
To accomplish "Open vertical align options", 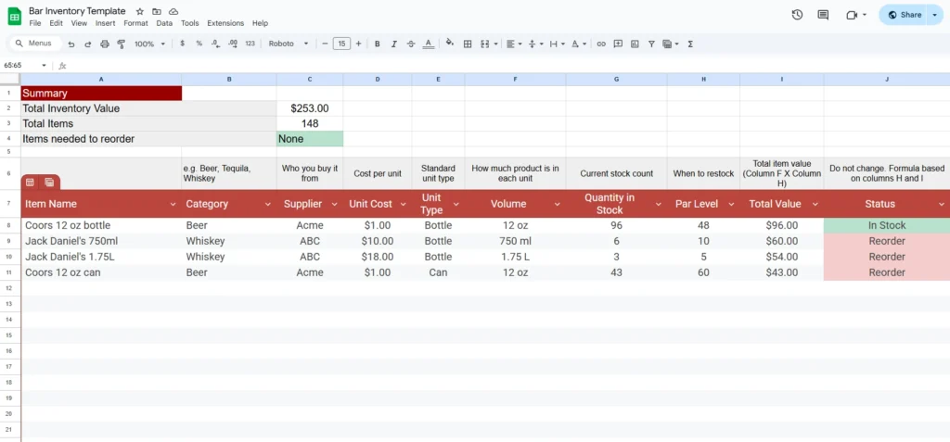I will [x=535, y=44].
